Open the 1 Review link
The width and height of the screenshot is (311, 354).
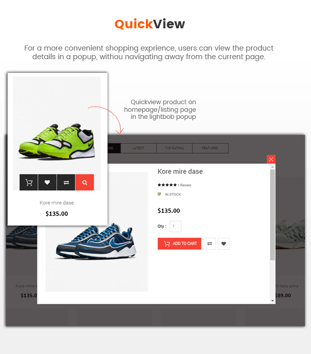click(x=185, y=185)
